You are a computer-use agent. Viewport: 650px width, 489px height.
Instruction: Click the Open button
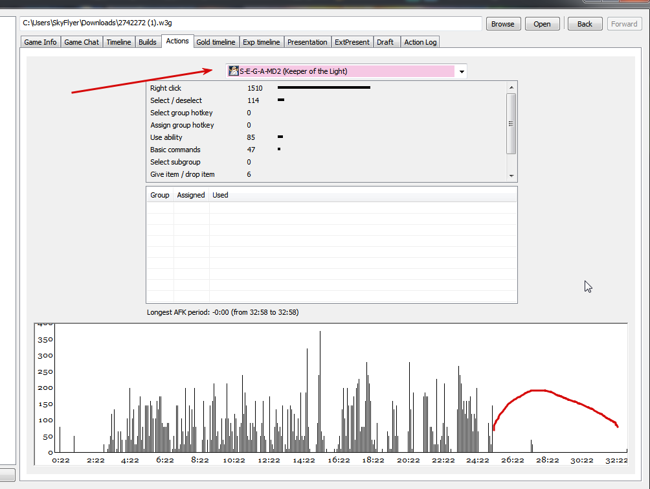click(x=542, y=24)
